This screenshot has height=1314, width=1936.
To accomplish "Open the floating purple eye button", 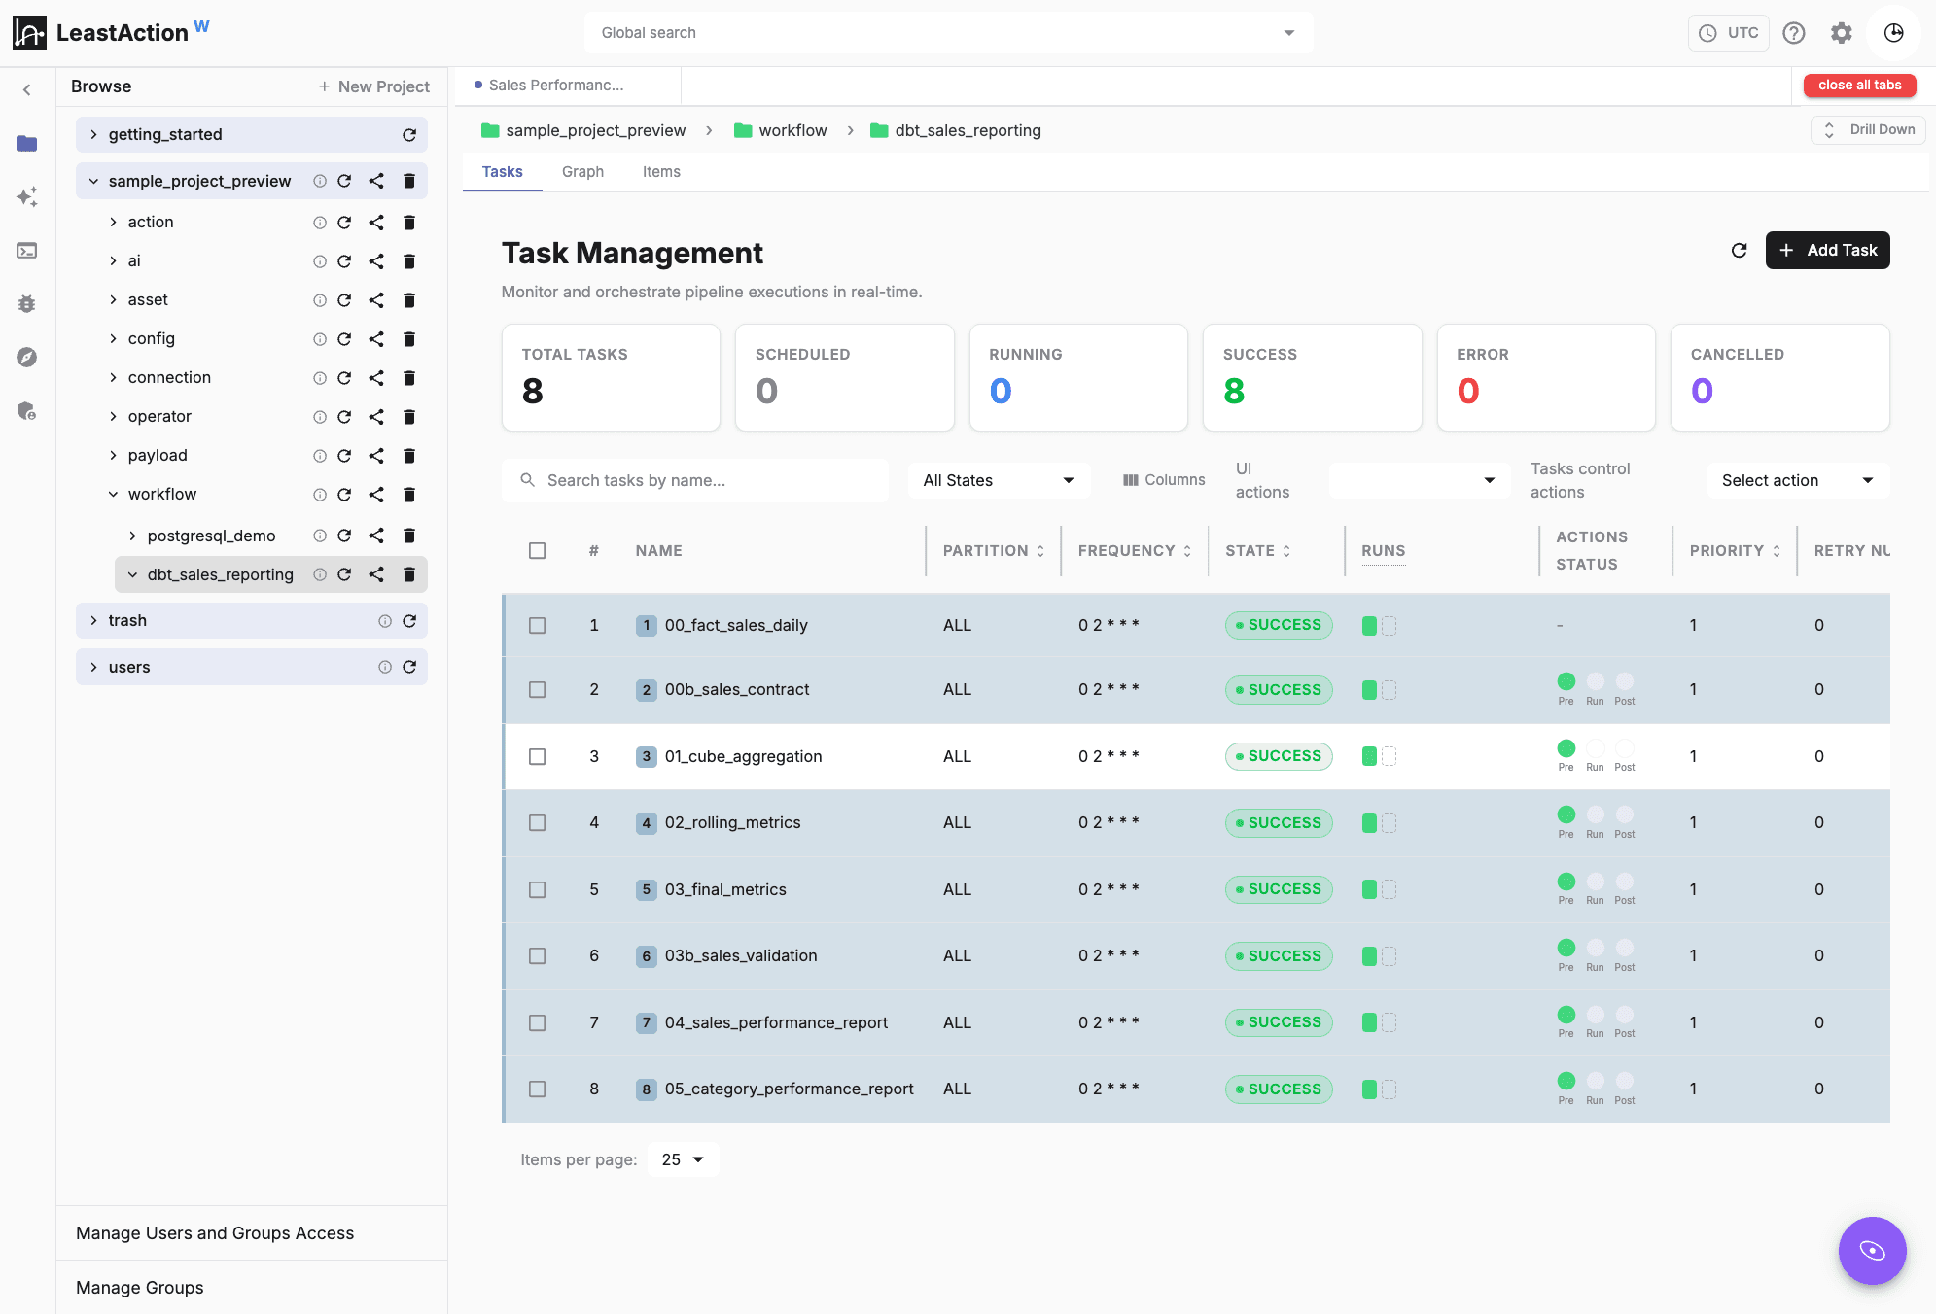I will (x=1872, y=1250).
